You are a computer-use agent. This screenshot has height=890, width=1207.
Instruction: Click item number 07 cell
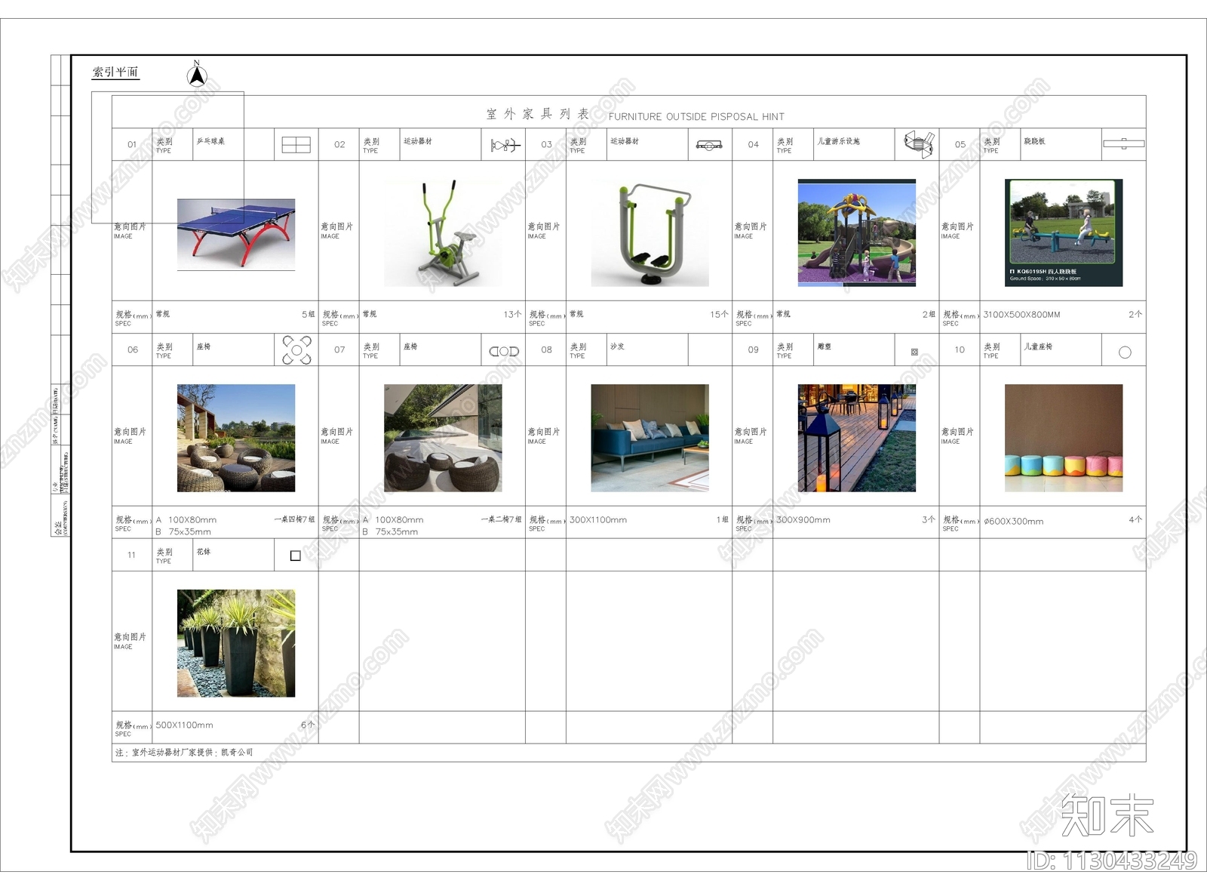[x=339, y=350]
